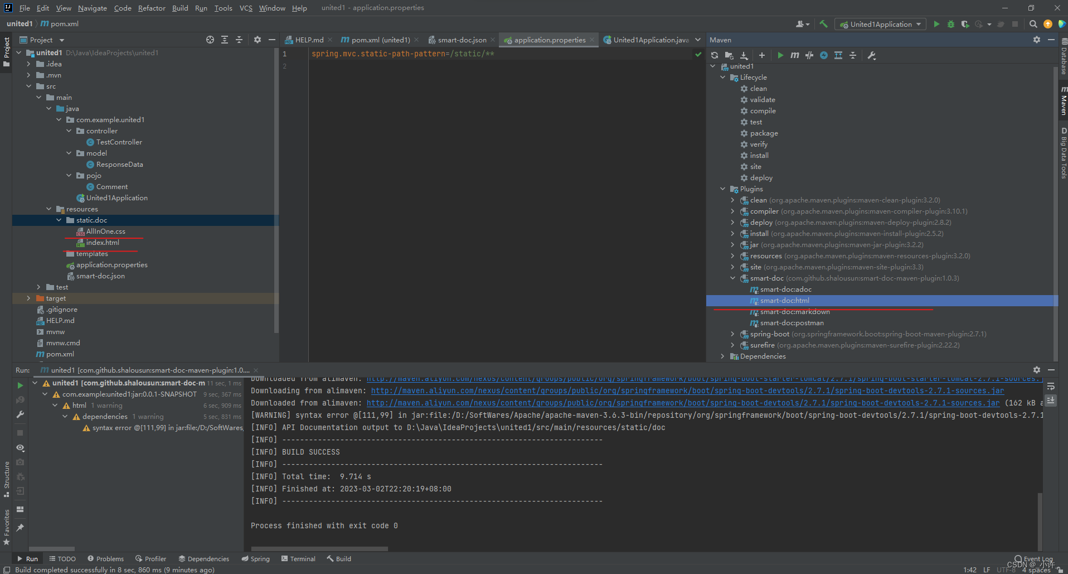Expand the spring-boot plugin node
The width and height of the screenshot is (1068, 574).
click(733, 334)
